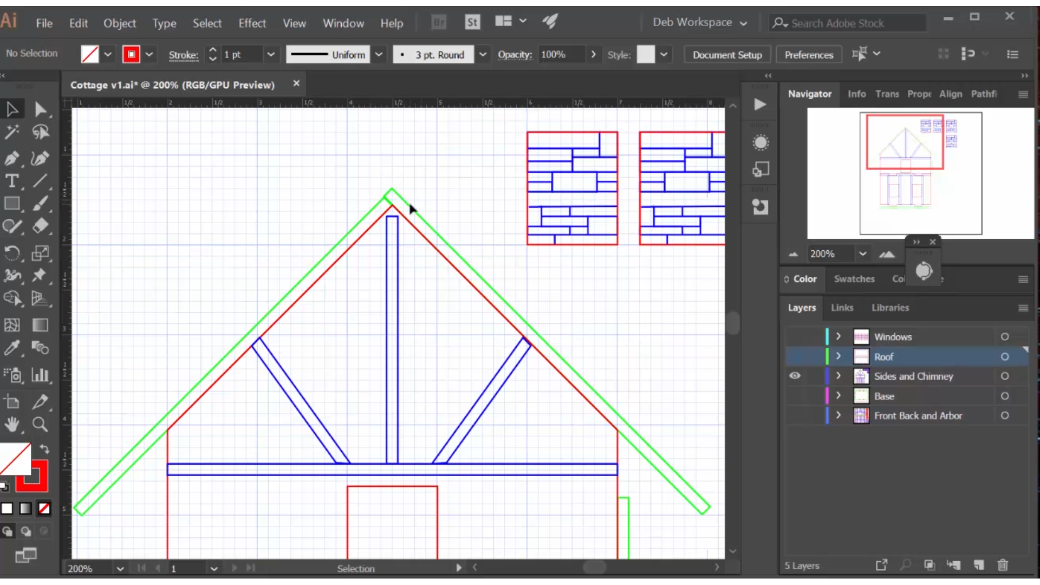Expand the Windows layer group

(838, 336)
